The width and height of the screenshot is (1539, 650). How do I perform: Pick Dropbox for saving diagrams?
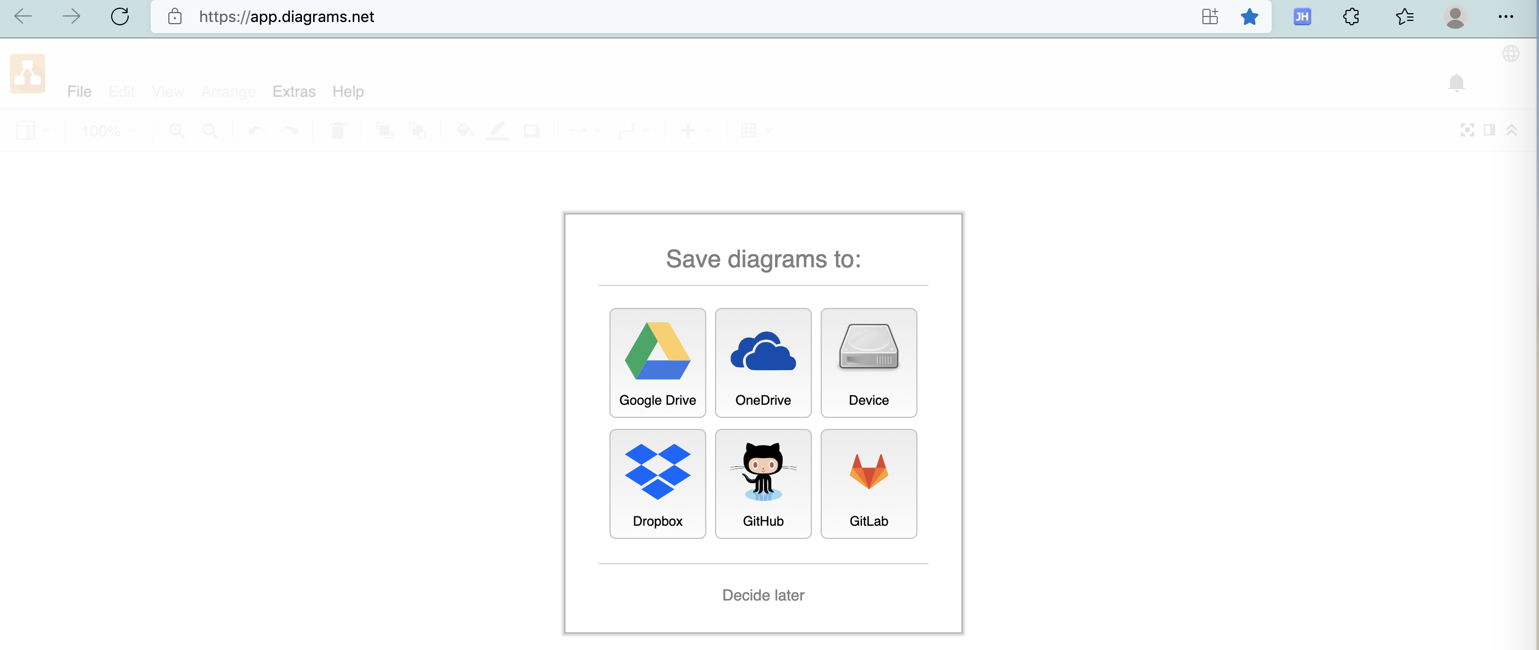click(657, 483)
